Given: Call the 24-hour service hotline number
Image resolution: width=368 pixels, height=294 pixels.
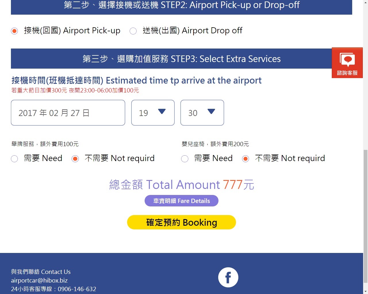Looking at the screenshot, I should pyautogui.click(x=77, y=289).
